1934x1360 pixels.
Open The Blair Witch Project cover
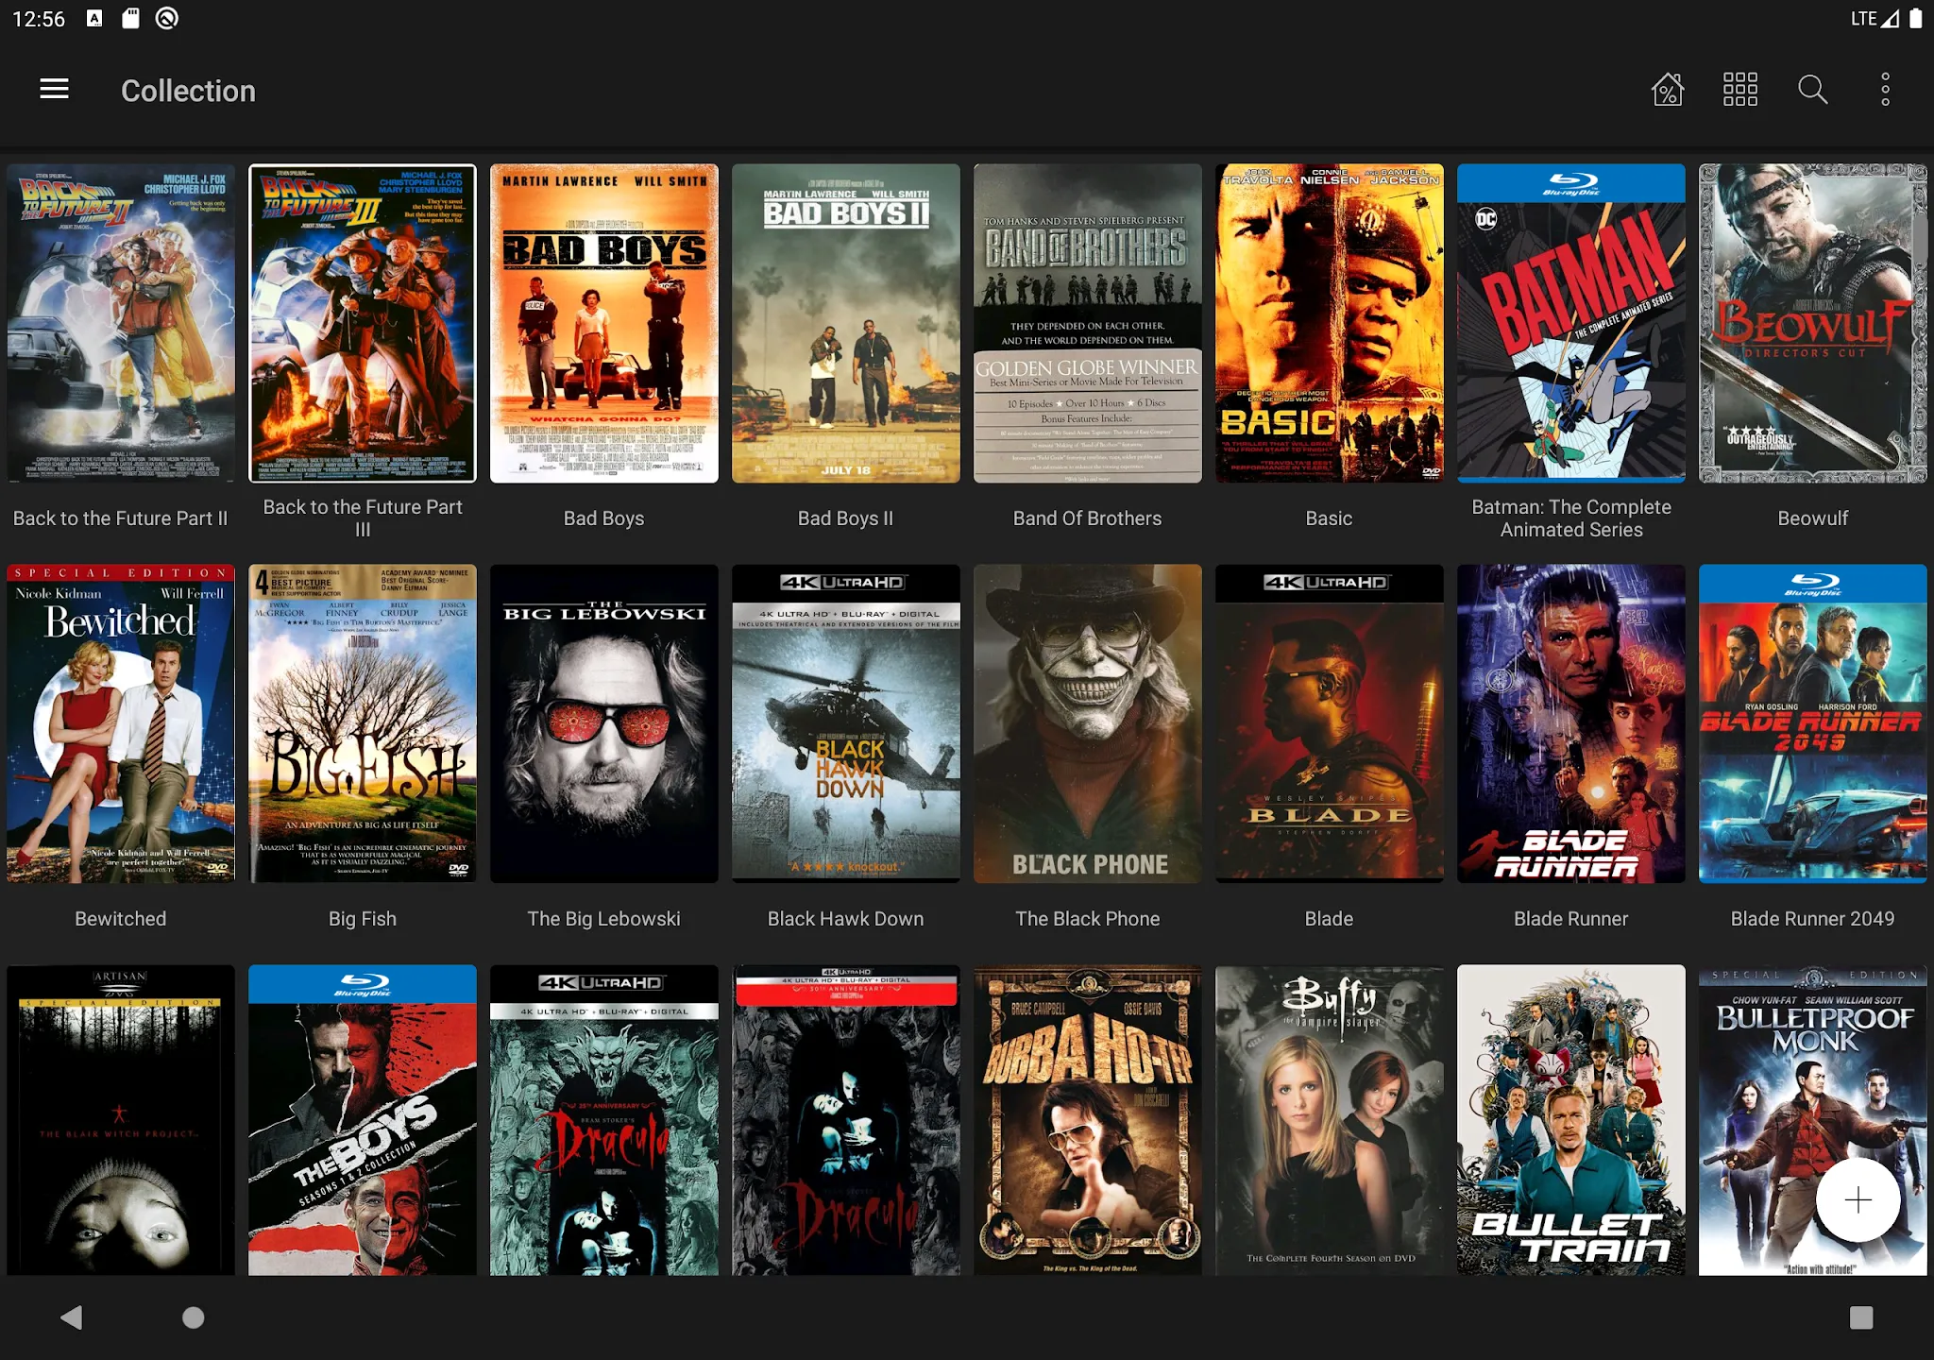121,1120
